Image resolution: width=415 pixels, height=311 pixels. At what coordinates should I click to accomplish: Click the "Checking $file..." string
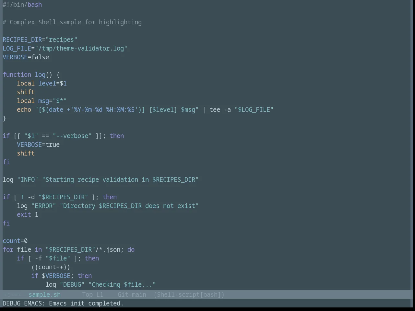(122, 284)
